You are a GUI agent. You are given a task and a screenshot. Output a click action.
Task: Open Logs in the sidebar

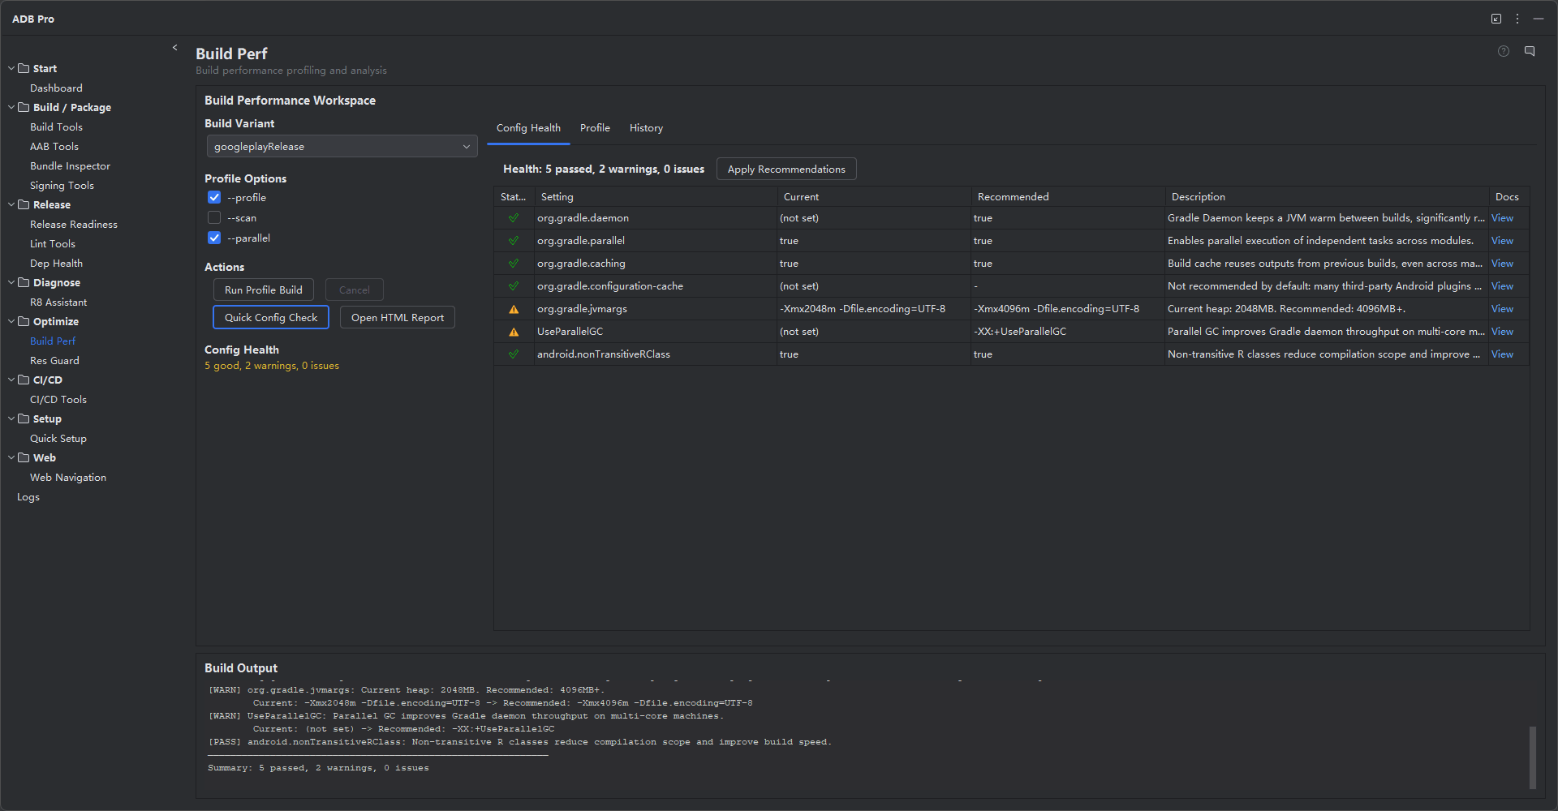point(28,497)
